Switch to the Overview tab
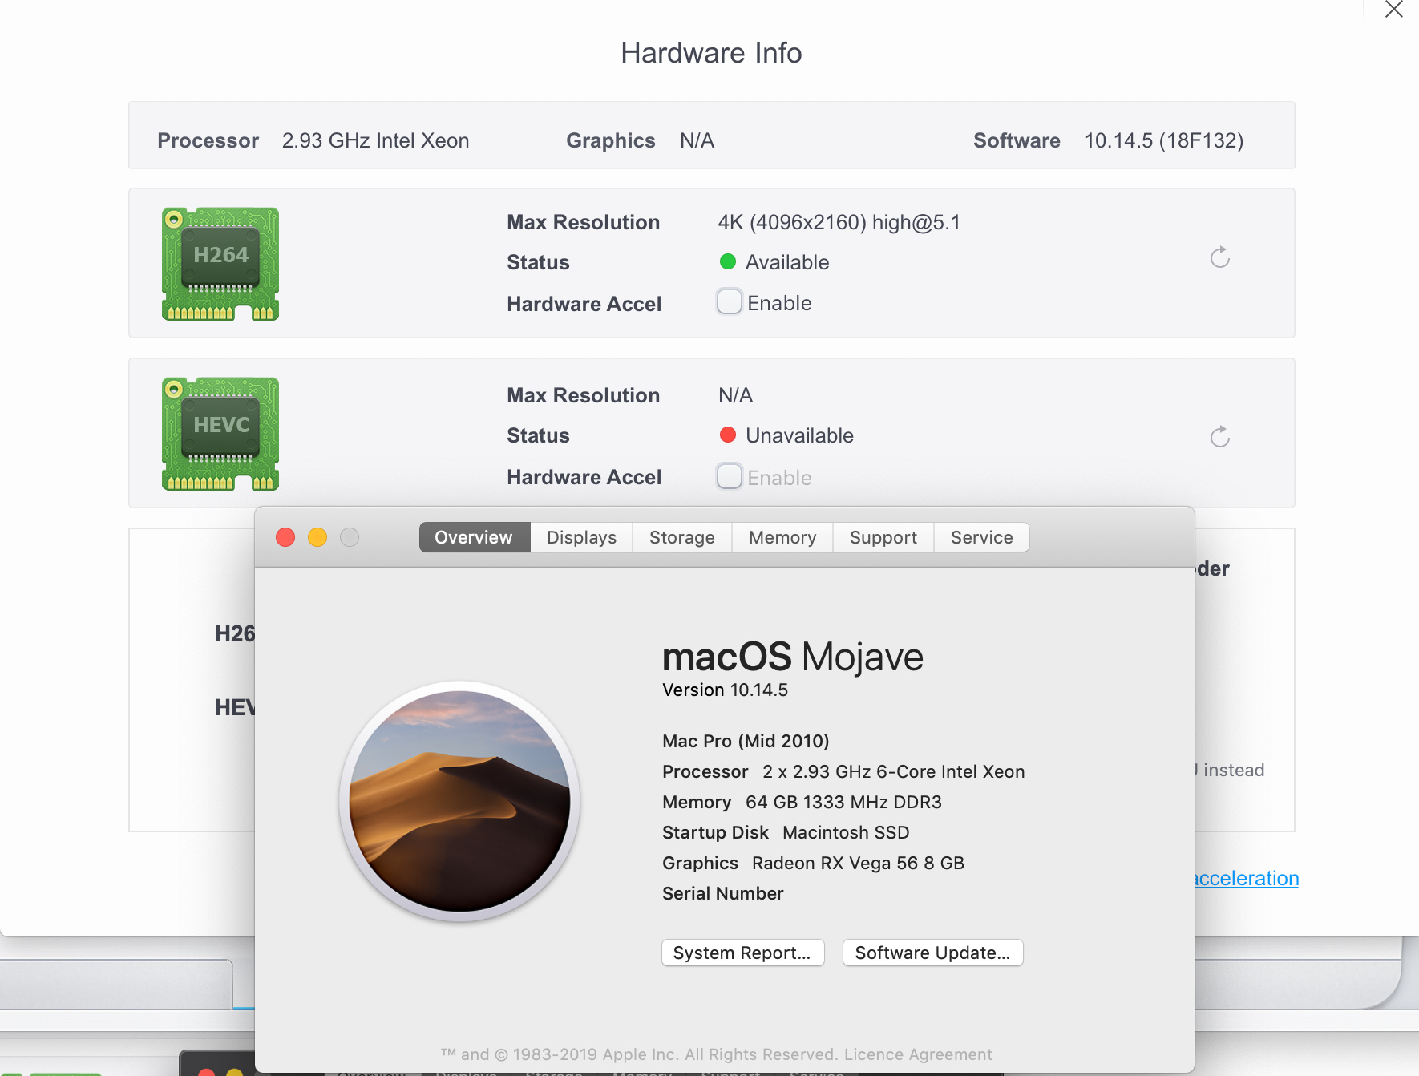 (x=474, y=537)
